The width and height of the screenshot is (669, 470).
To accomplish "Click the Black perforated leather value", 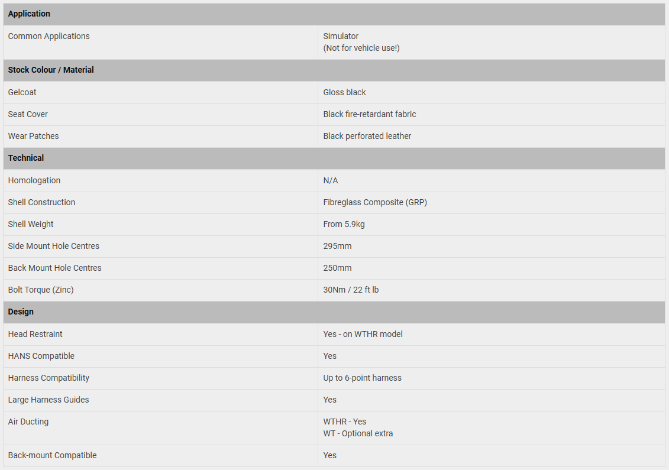I will [367, 136].
